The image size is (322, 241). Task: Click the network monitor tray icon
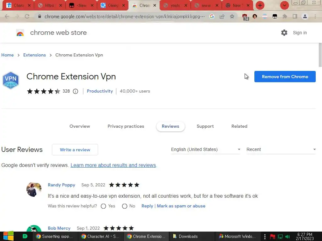(x=280, y=237)
